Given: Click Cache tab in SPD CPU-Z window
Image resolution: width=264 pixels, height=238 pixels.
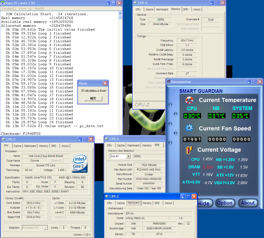Looking at the screenshot, I should pos(121,146).
